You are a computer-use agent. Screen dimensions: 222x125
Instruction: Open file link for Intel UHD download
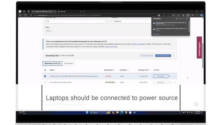click(x=158, y=30)
